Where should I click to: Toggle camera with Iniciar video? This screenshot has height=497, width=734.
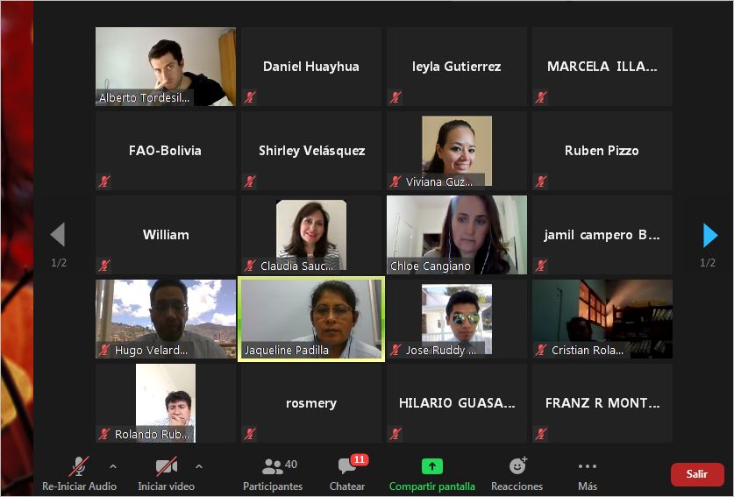pos(166,466)
